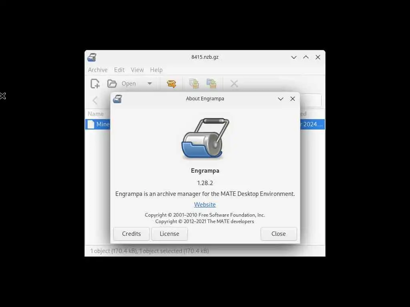Click the 2024 date cell in file row

tap(312, 124)
